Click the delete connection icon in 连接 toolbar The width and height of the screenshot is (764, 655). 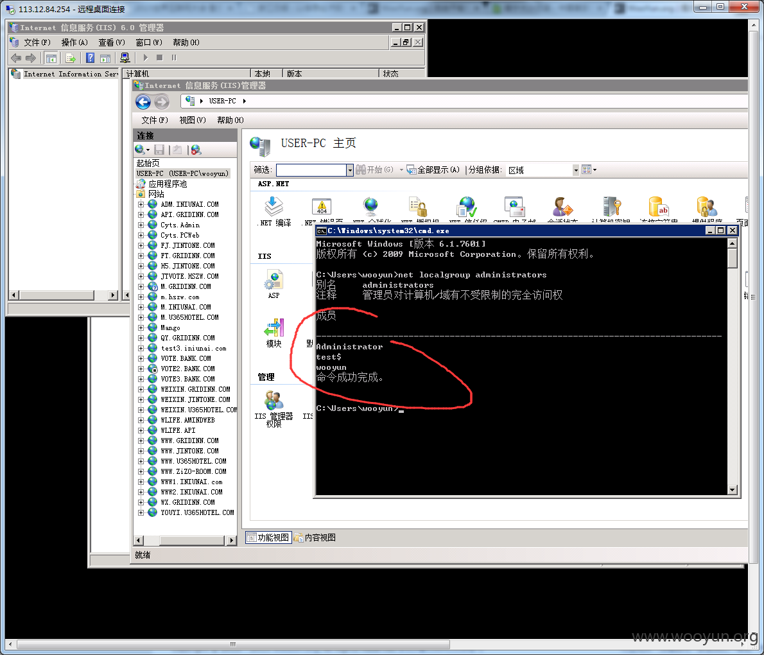point(196,150)
